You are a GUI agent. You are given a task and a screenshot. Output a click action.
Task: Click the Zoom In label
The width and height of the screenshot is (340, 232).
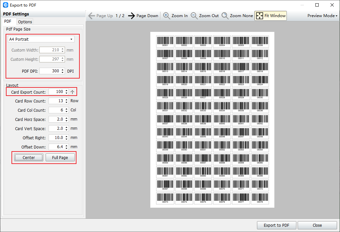[180, 16]
